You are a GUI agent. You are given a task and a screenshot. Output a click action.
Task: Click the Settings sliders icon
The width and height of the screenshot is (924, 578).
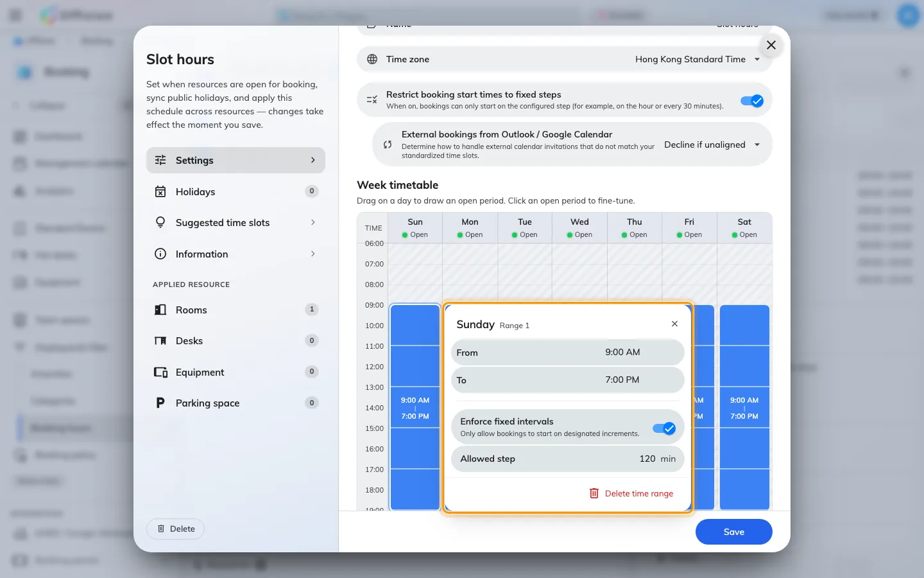[x=160, y=160]
